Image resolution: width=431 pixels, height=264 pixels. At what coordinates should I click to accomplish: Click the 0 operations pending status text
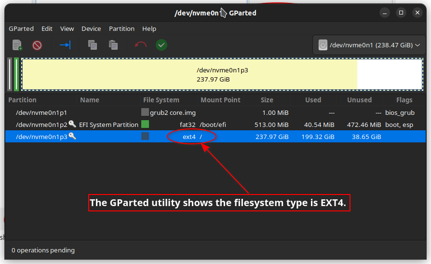pyautogui.click(x=43, y=250)
